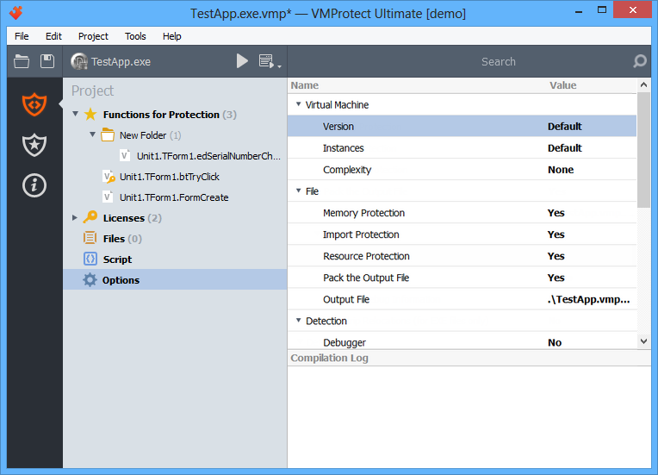Toggle Import Protection Yes value
The image size is (658, 475).
556,234
